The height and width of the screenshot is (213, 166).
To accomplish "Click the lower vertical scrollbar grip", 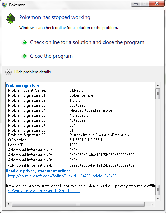I will 158,190.
